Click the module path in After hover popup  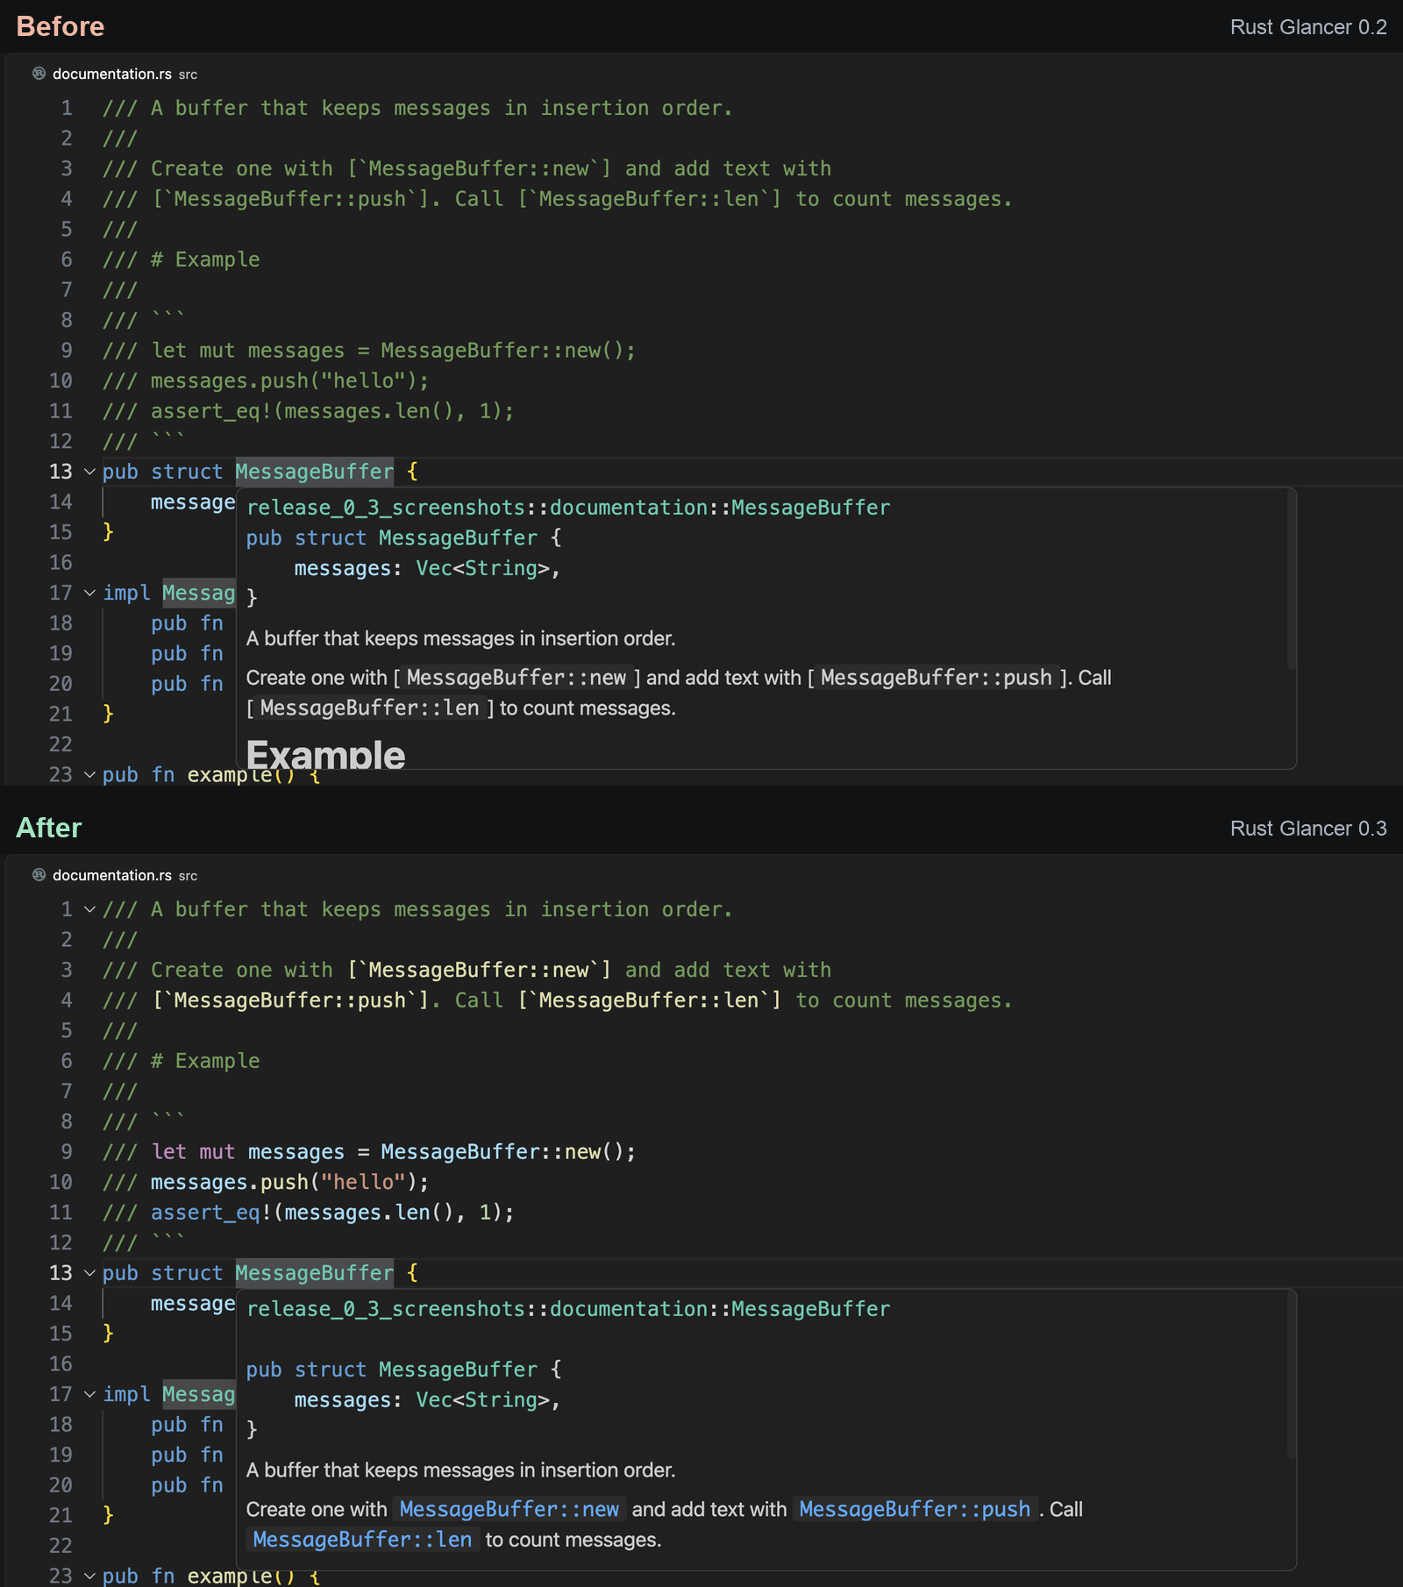click(568, 1309)
